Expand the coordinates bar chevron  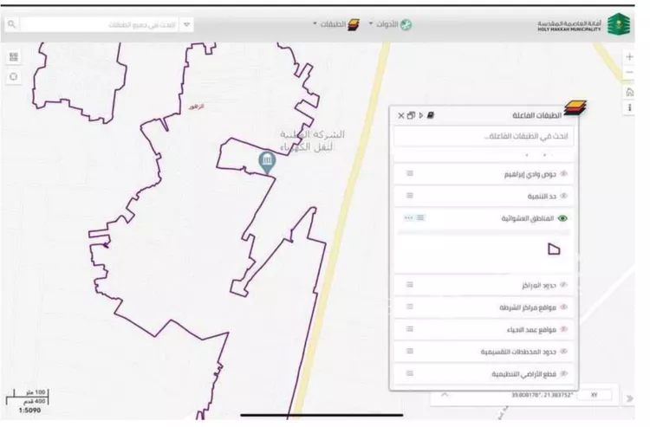click(445, 395)
